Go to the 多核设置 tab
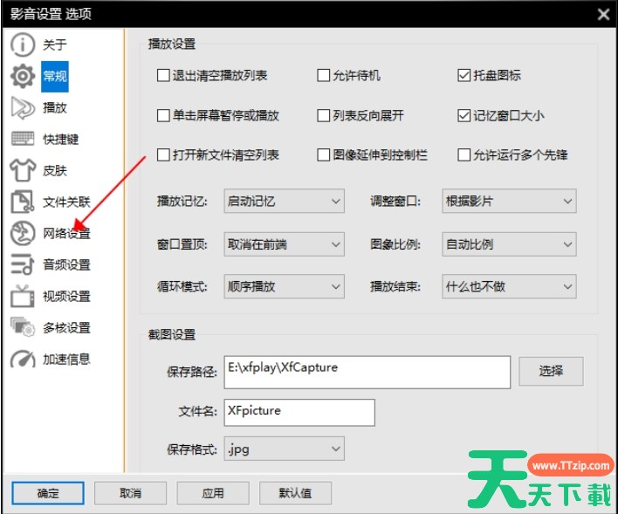 point(66,327)
